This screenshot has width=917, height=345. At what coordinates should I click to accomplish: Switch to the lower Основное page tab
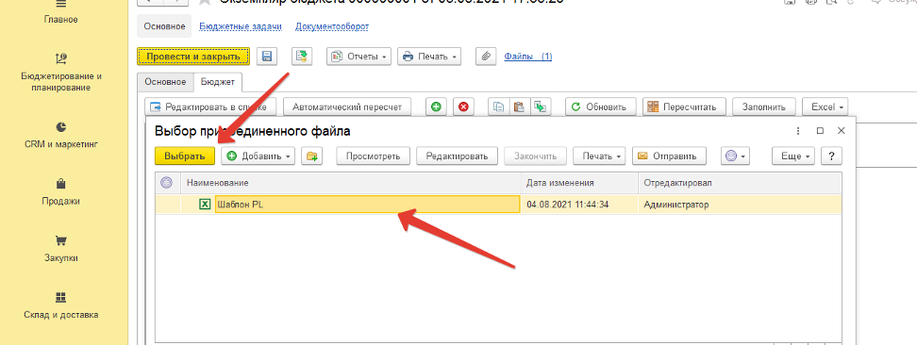point(165,82)
